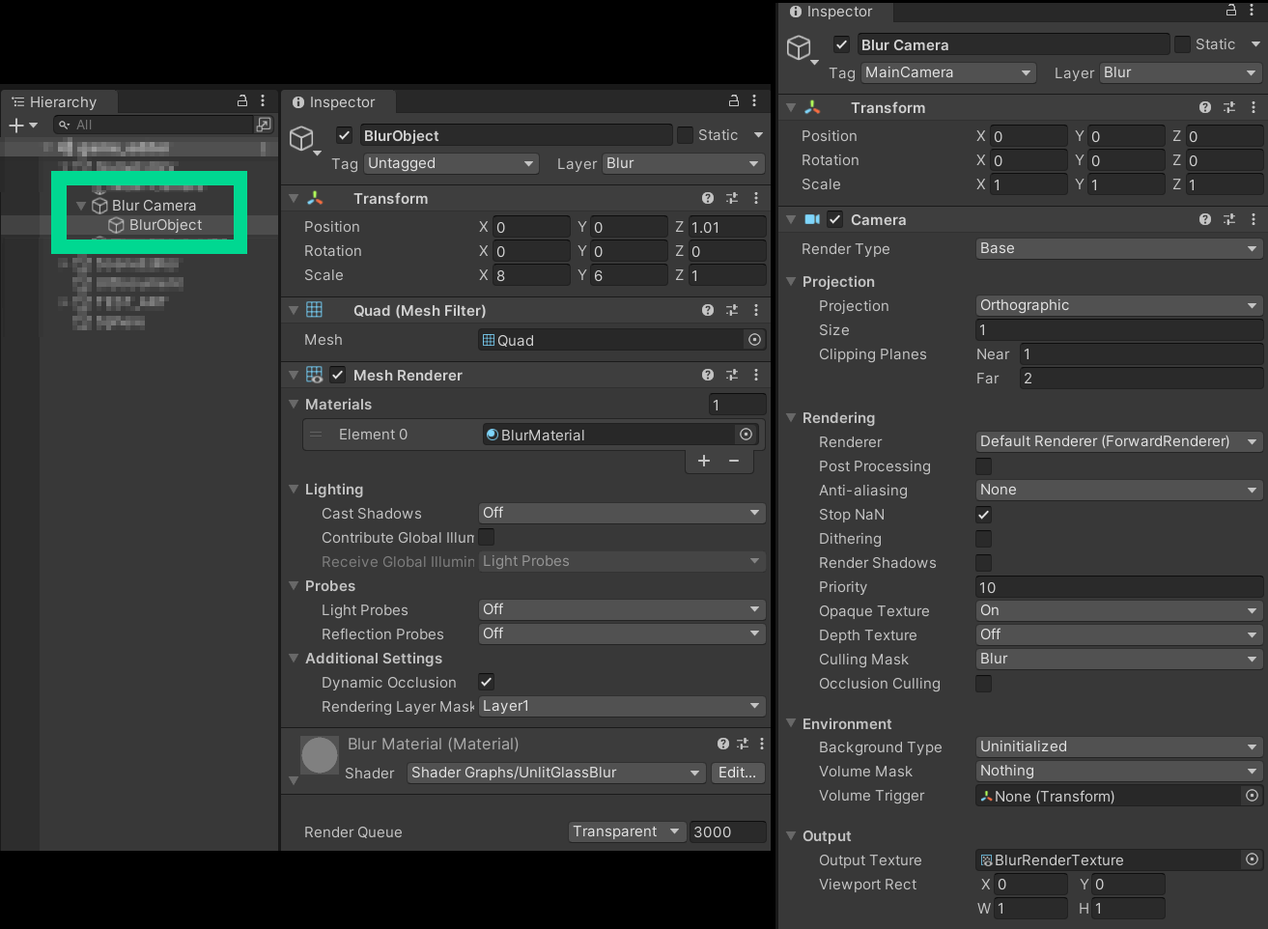Collapse the Additional Settings foldout
1268x929 pixels.
(x=294, y=658)
